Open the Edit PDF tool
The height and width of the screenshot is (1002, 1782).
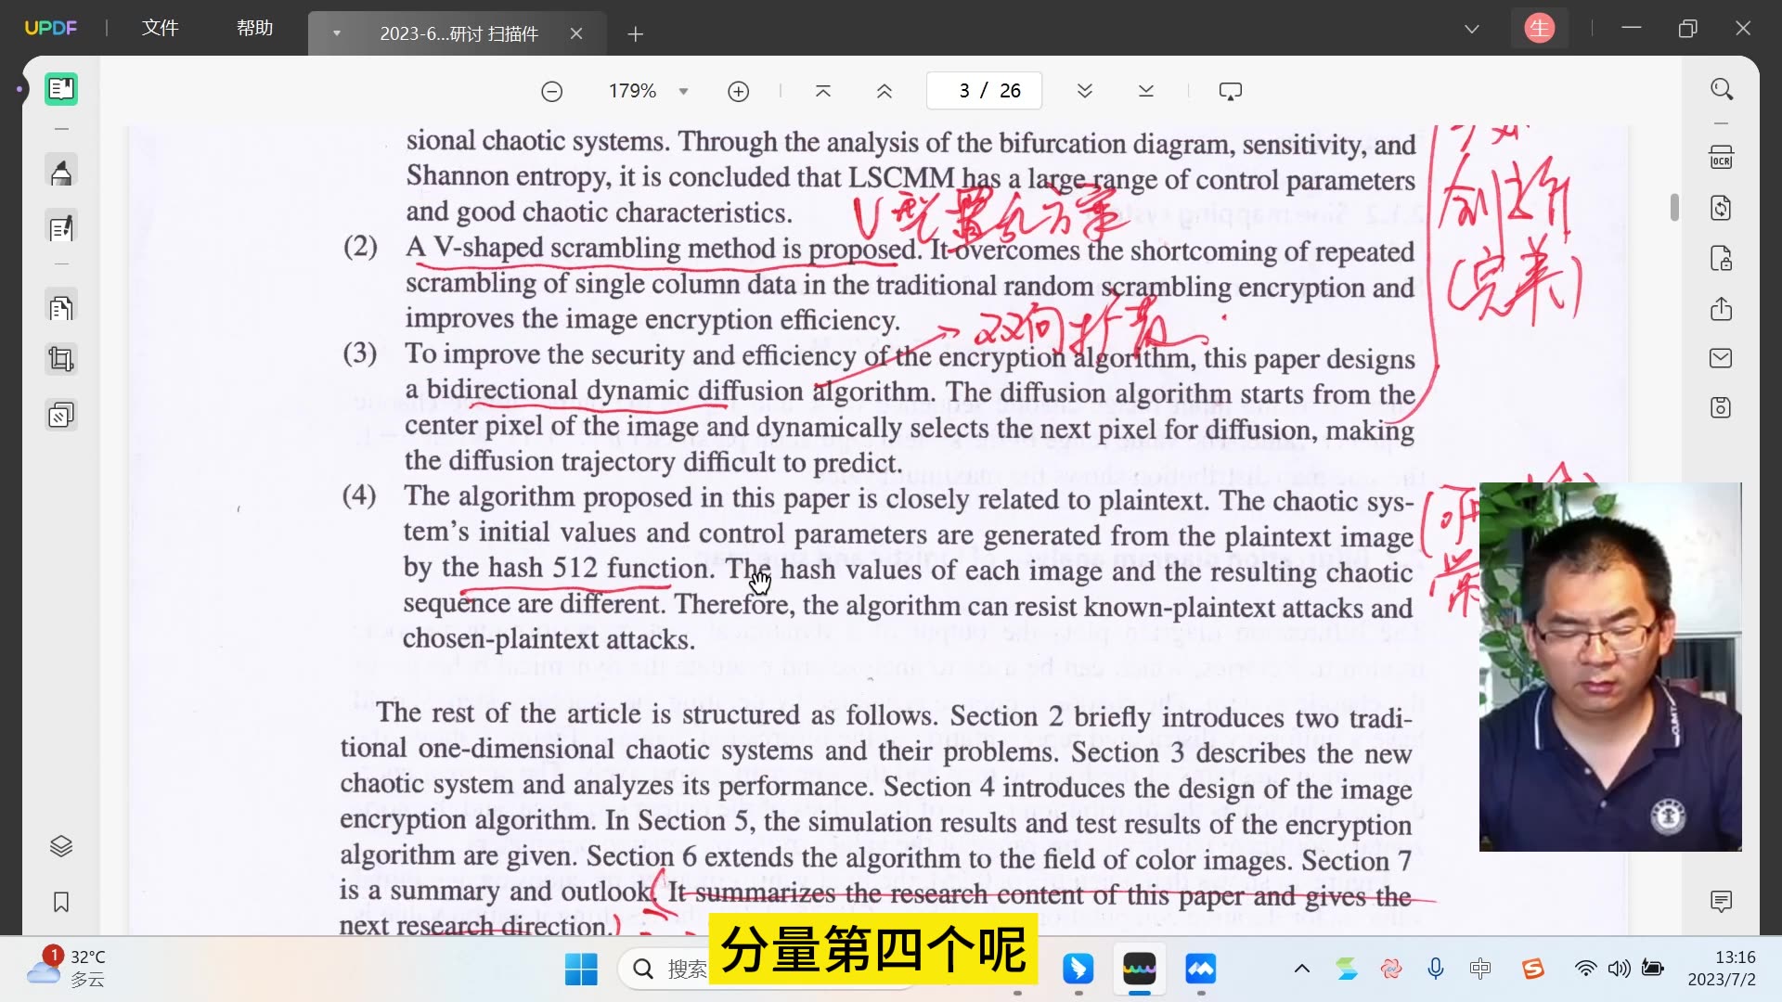coord(61,228)
